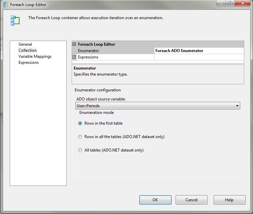Open the Expressions page in sidebar
Viewport: 253px width, 214px height.
tap(29, 62)
